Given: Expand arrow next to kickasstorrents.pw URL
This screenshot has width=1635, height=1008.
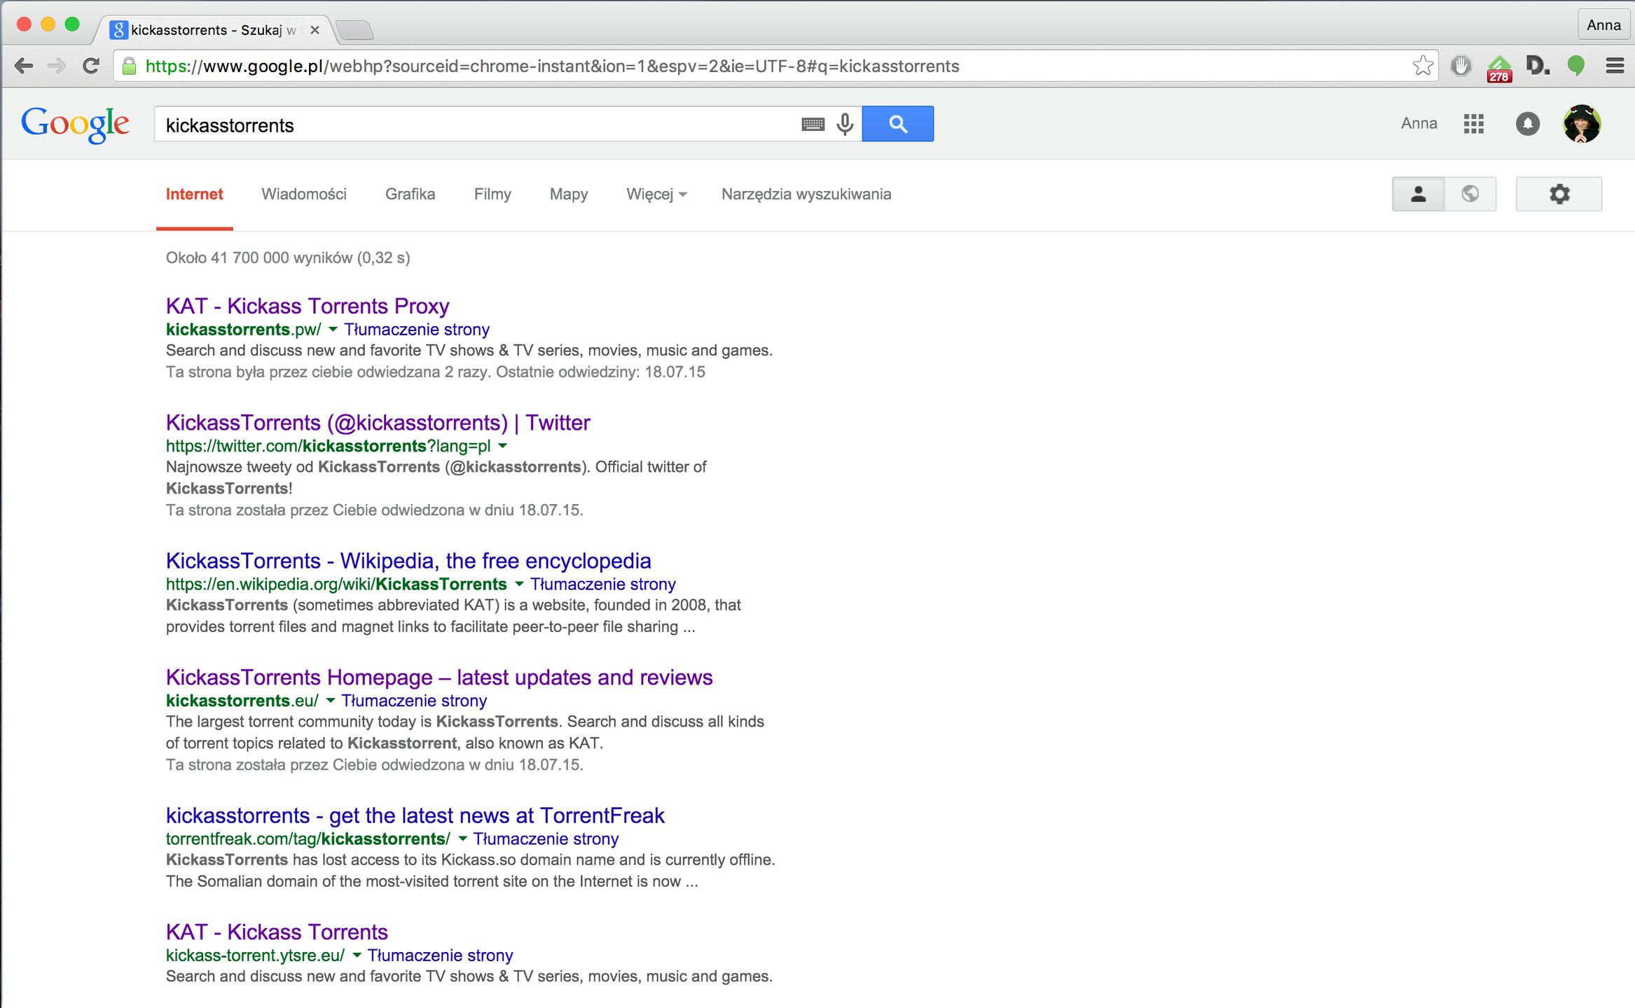Looking at the screenshot, I should (x=333, y=329).
